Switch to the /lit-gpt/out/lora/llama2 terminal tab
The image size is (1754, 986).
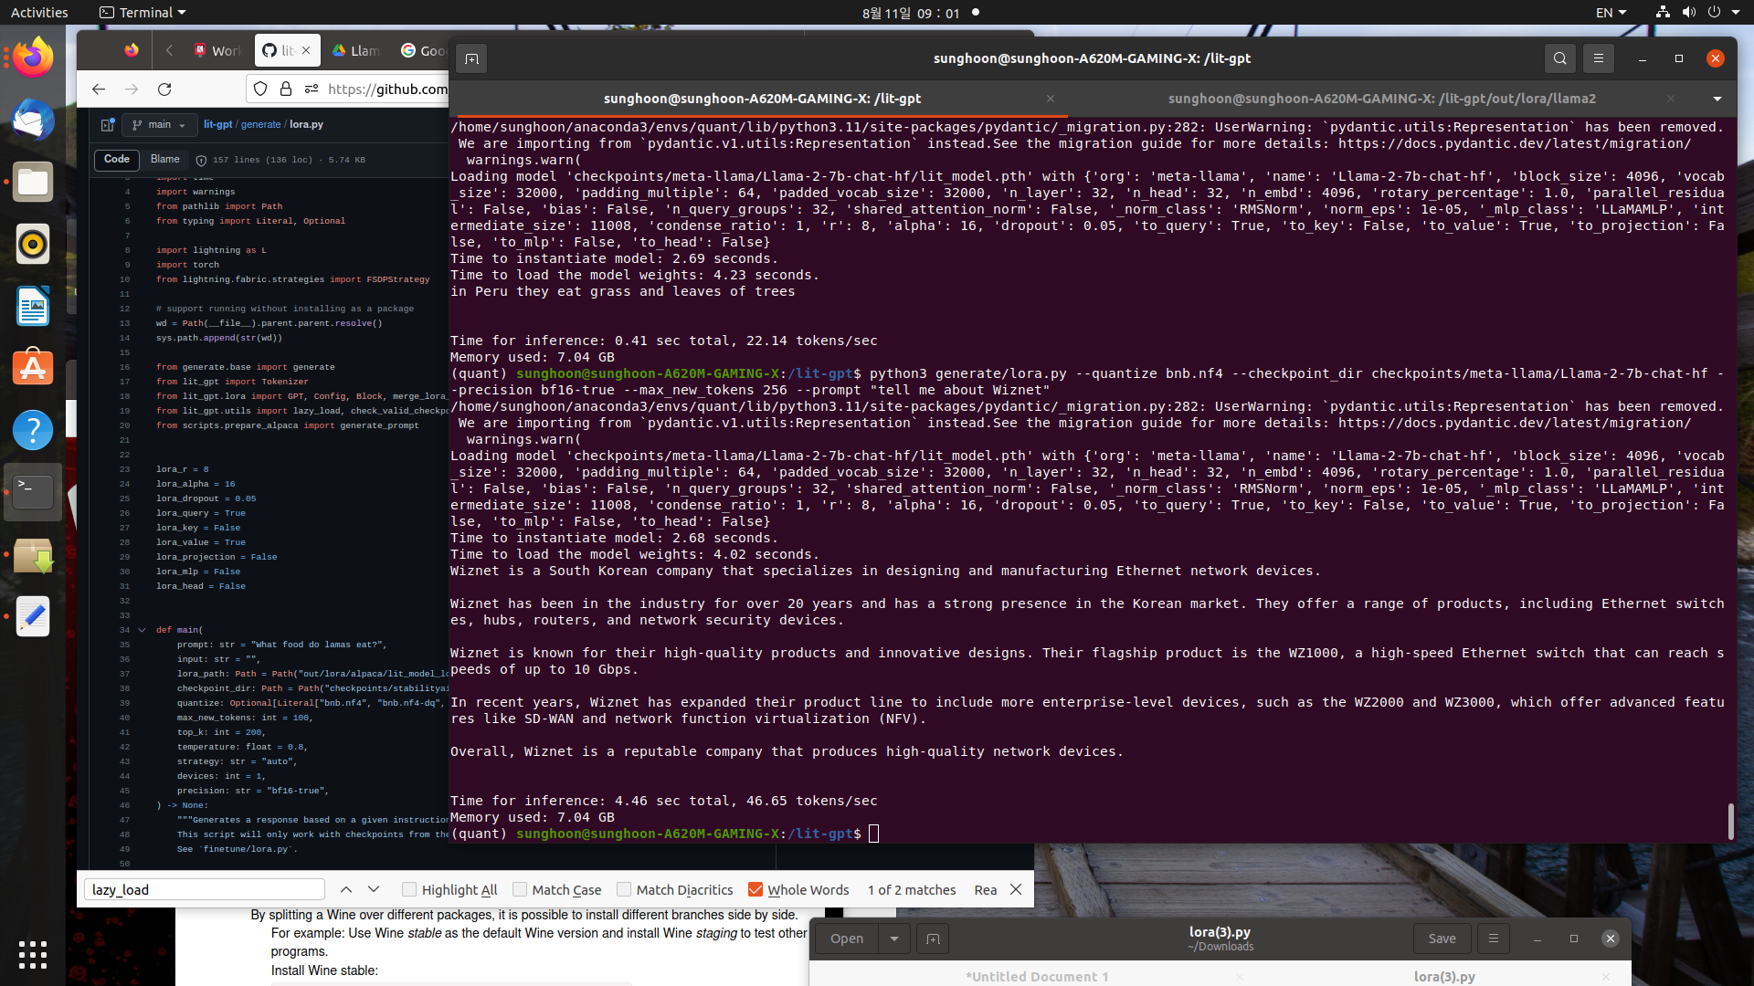pos(1381,99)
